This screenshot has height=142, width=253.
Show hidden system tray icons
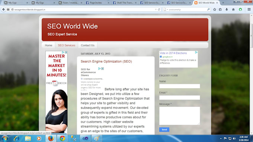221,138
